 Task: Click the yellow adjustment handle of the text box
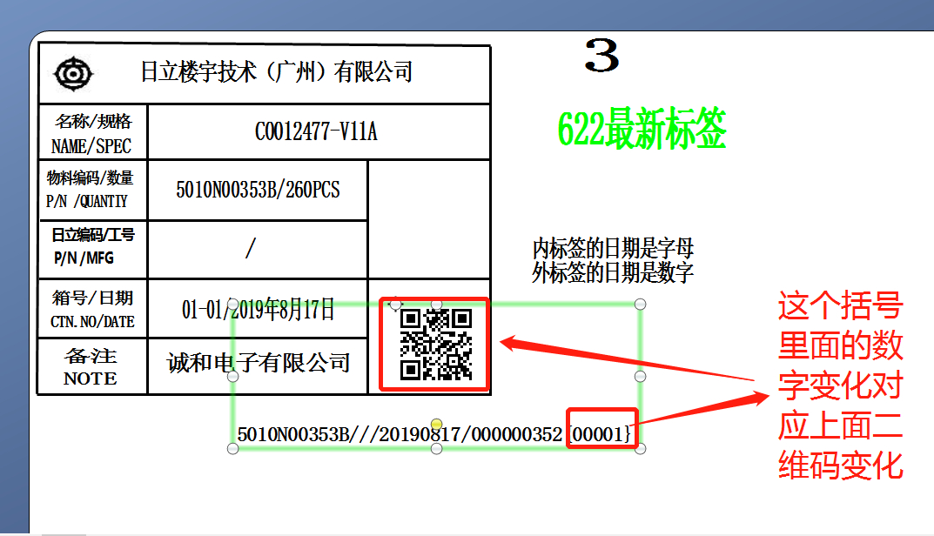[437, 424]
